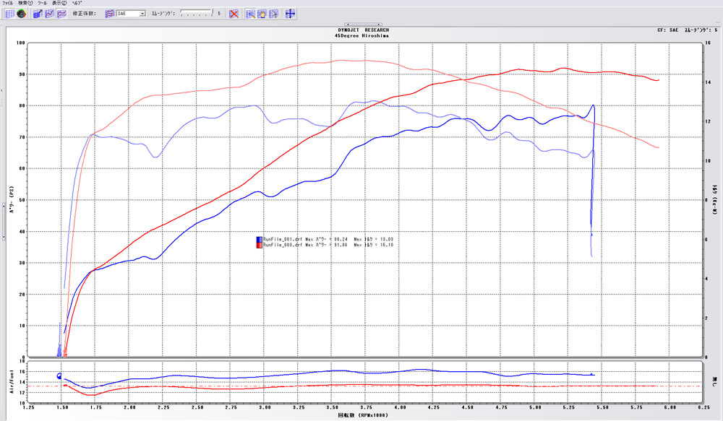The width and height of the screenshot is (723, 421).
Task: Select the hand pan tool
Action: (x=262, y=14)
